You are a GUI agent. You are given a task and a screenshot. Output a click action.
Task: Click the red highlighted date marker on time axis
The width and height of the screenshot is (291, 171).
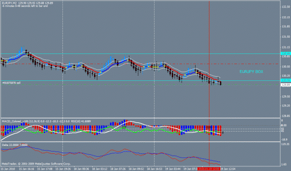[x=209, y=169]
